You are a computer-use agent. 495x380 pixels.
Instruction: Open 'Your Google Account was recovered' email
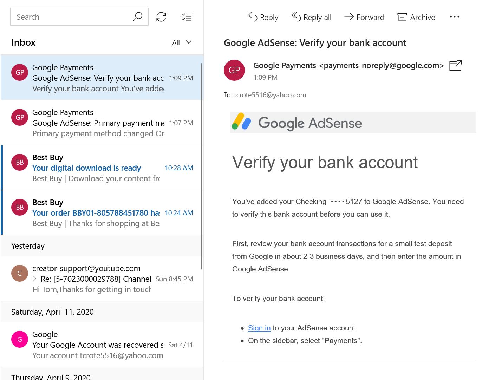(x=102, y=345)
